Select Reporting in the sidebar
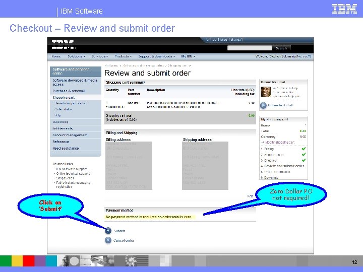 point(60,122)
